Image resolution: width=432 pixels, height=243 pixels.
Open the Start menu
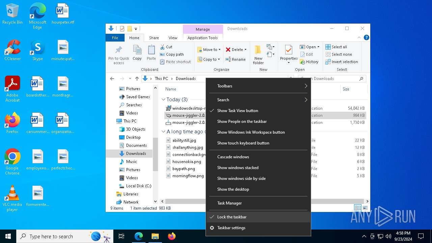8,236
